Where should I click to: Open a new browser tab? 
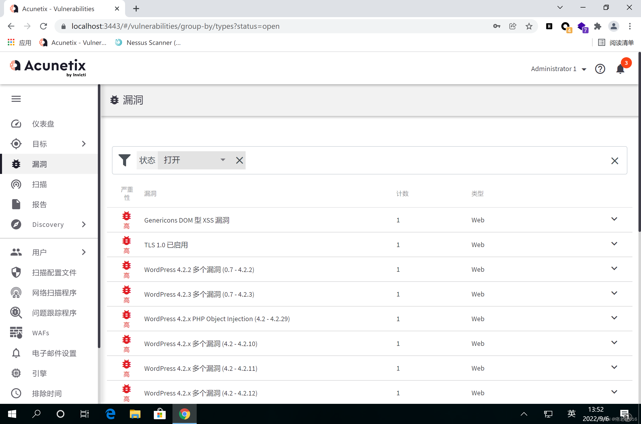pyautogui.click(x=136, y=9)
